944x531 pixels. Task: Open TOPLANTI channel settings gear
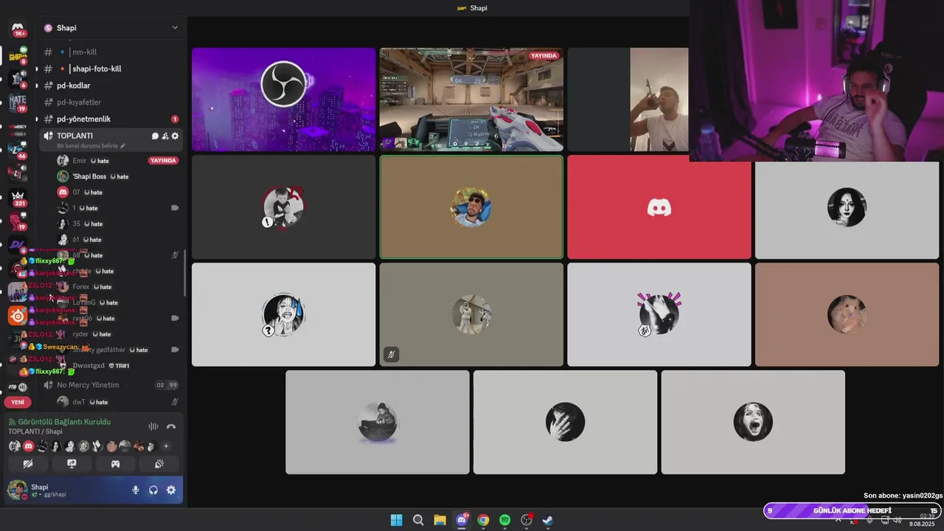tap(175, 136)
